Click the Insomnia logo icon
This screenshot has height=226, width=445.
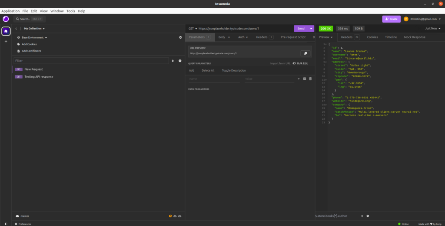point(6,19)
